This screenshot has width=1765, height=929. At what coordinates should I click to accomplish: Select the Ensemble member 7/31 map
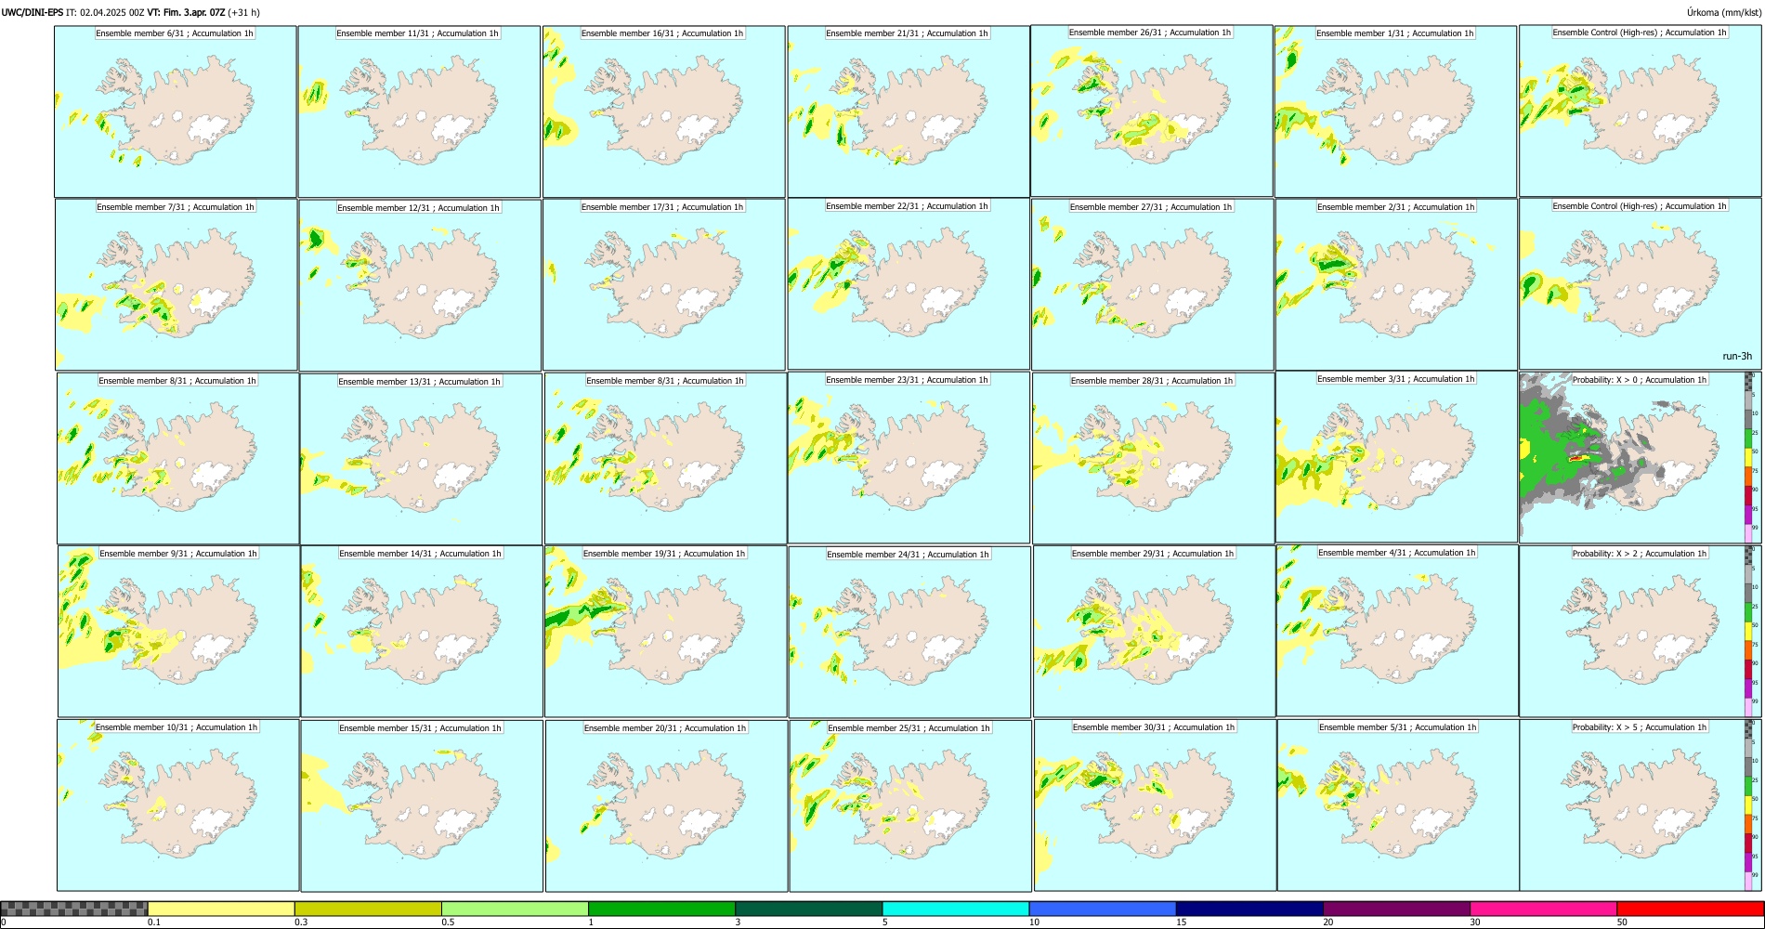tap(176, 285)
